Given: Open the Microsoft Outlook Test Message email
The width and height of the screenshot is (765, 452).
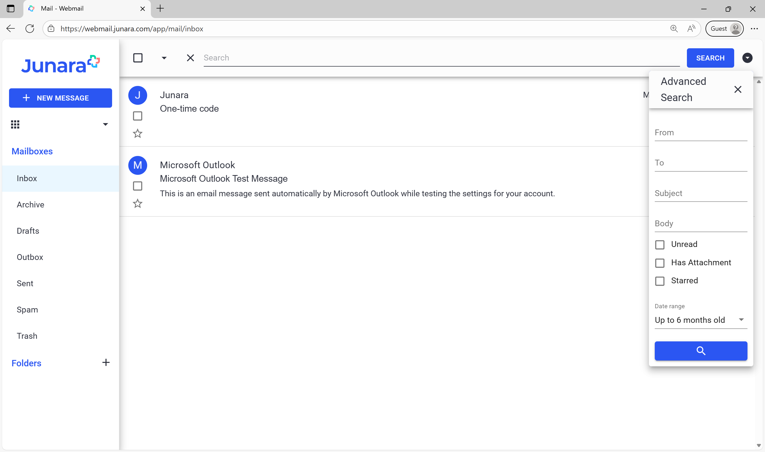Looking at the screenshot, I should pyautogui.click(x=224, y=179).
